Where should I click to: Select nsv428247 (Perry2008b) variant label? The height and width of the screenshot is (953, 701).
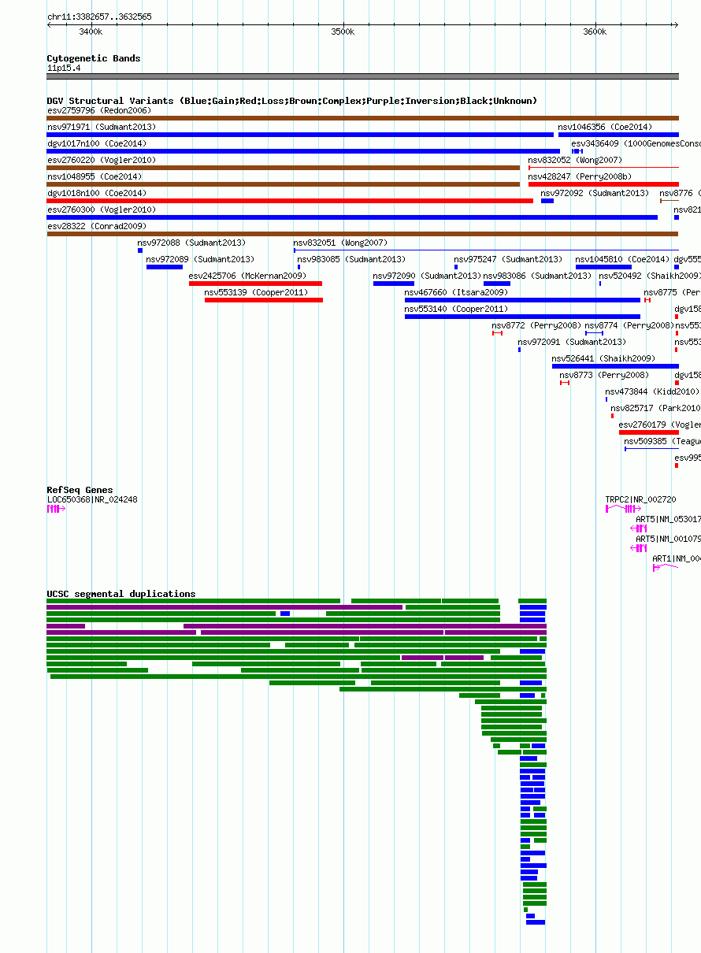pos(580,176)
